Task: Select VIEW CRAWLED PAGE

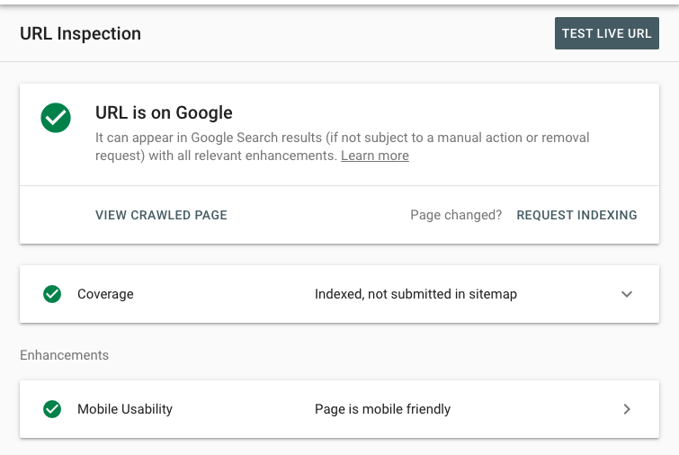Action: pyautogui.click(x=161, y=215)
